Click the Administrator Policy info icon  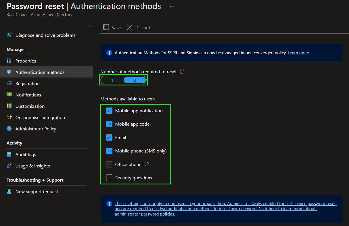[x=9, y=129]
